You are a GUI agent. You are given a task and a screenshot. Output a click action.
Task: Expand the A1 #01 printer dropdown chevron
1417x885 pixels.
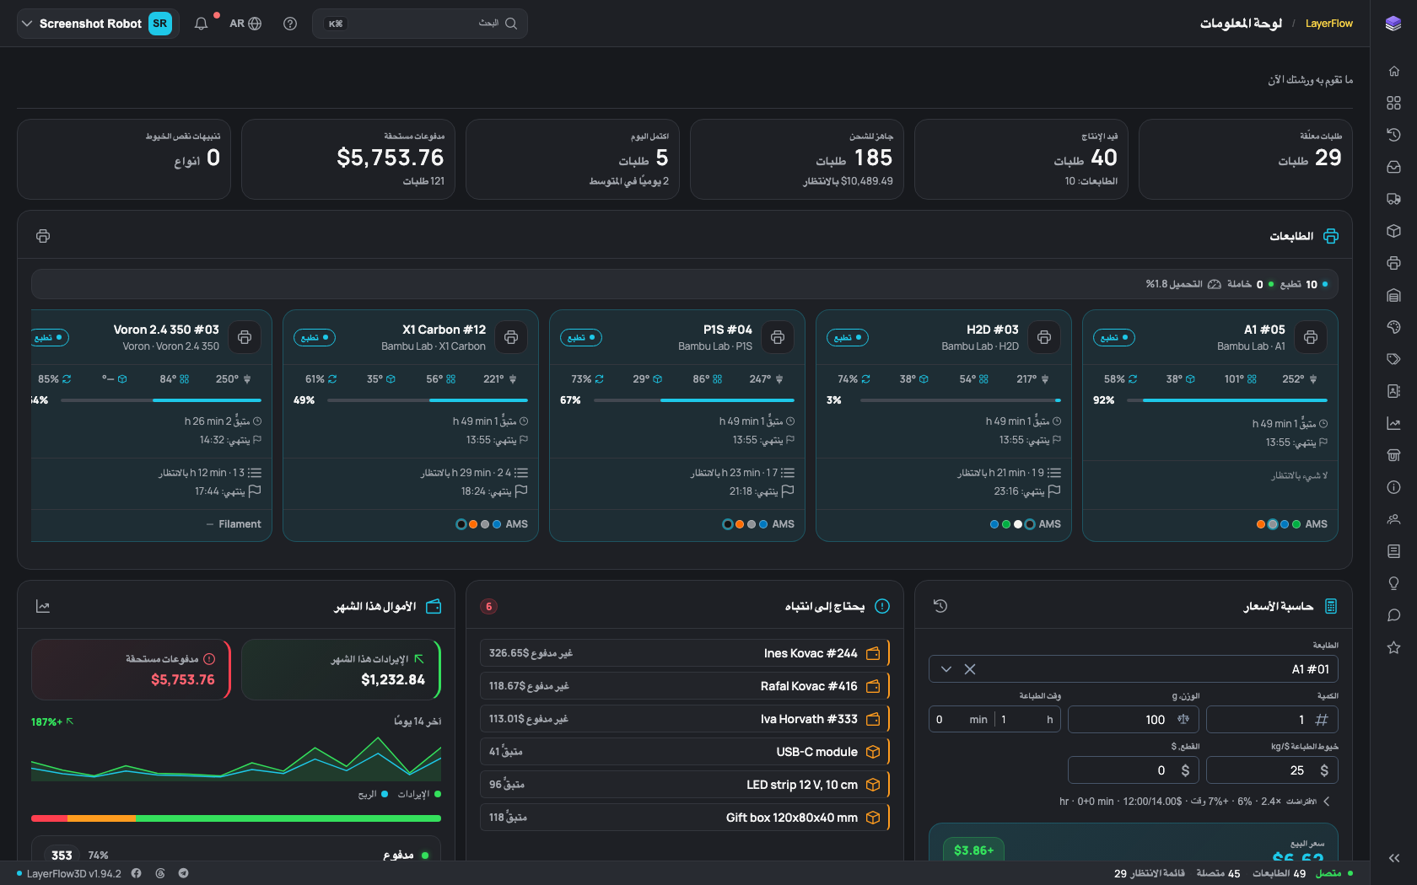(x=946, y=669)
